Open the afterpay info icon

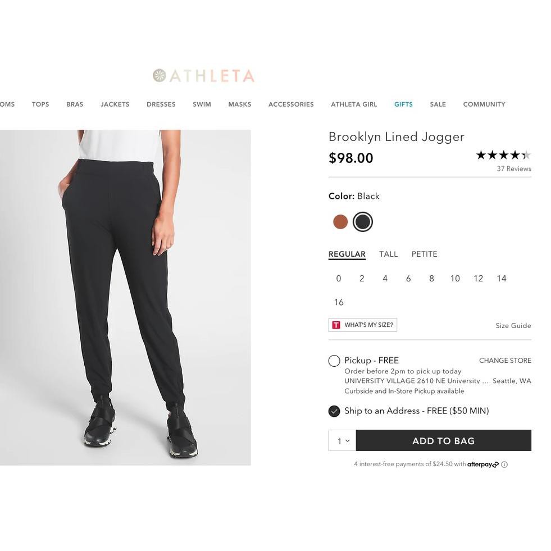click(504, 465)
